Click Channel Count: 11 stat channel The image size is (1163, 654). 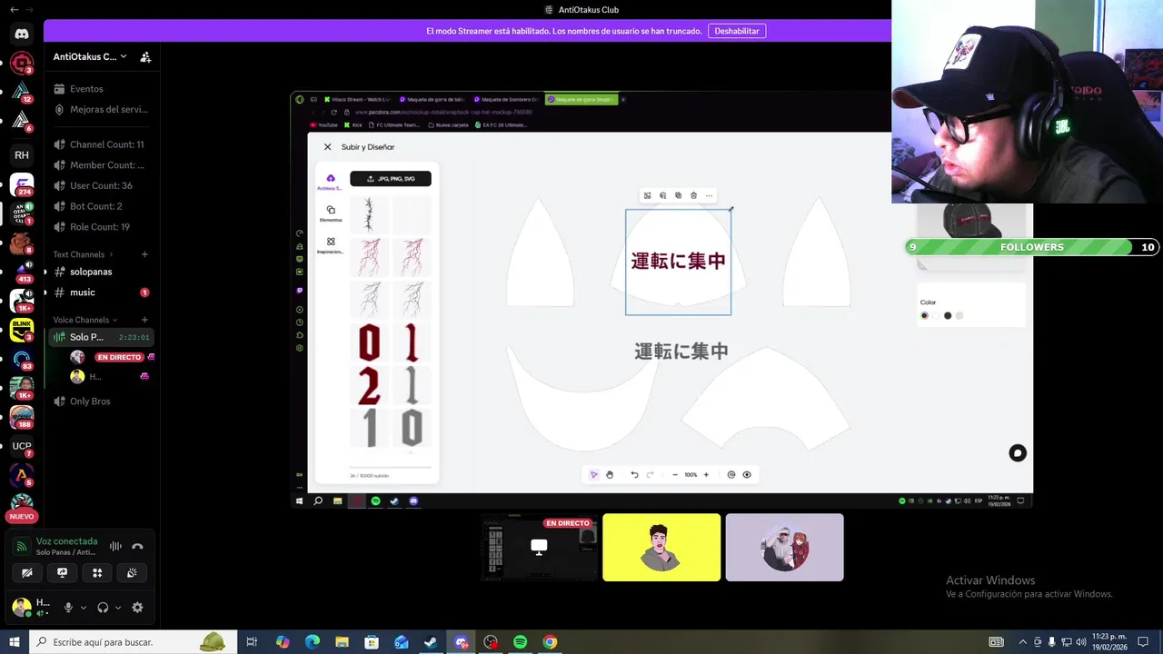[x=102, y=144]
